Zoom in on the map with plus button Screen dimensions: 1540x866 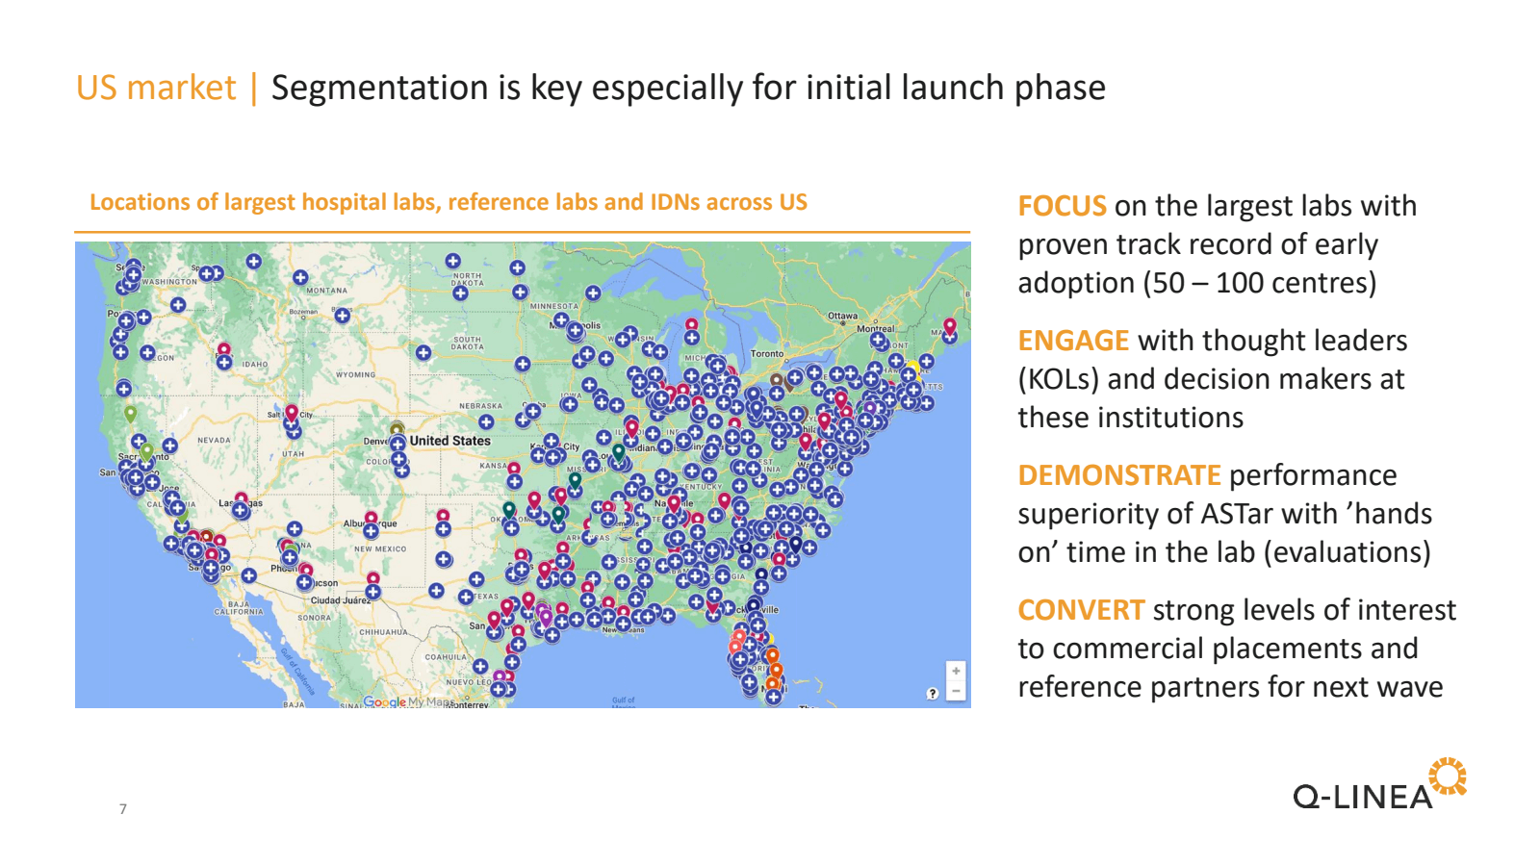point(956,671)
